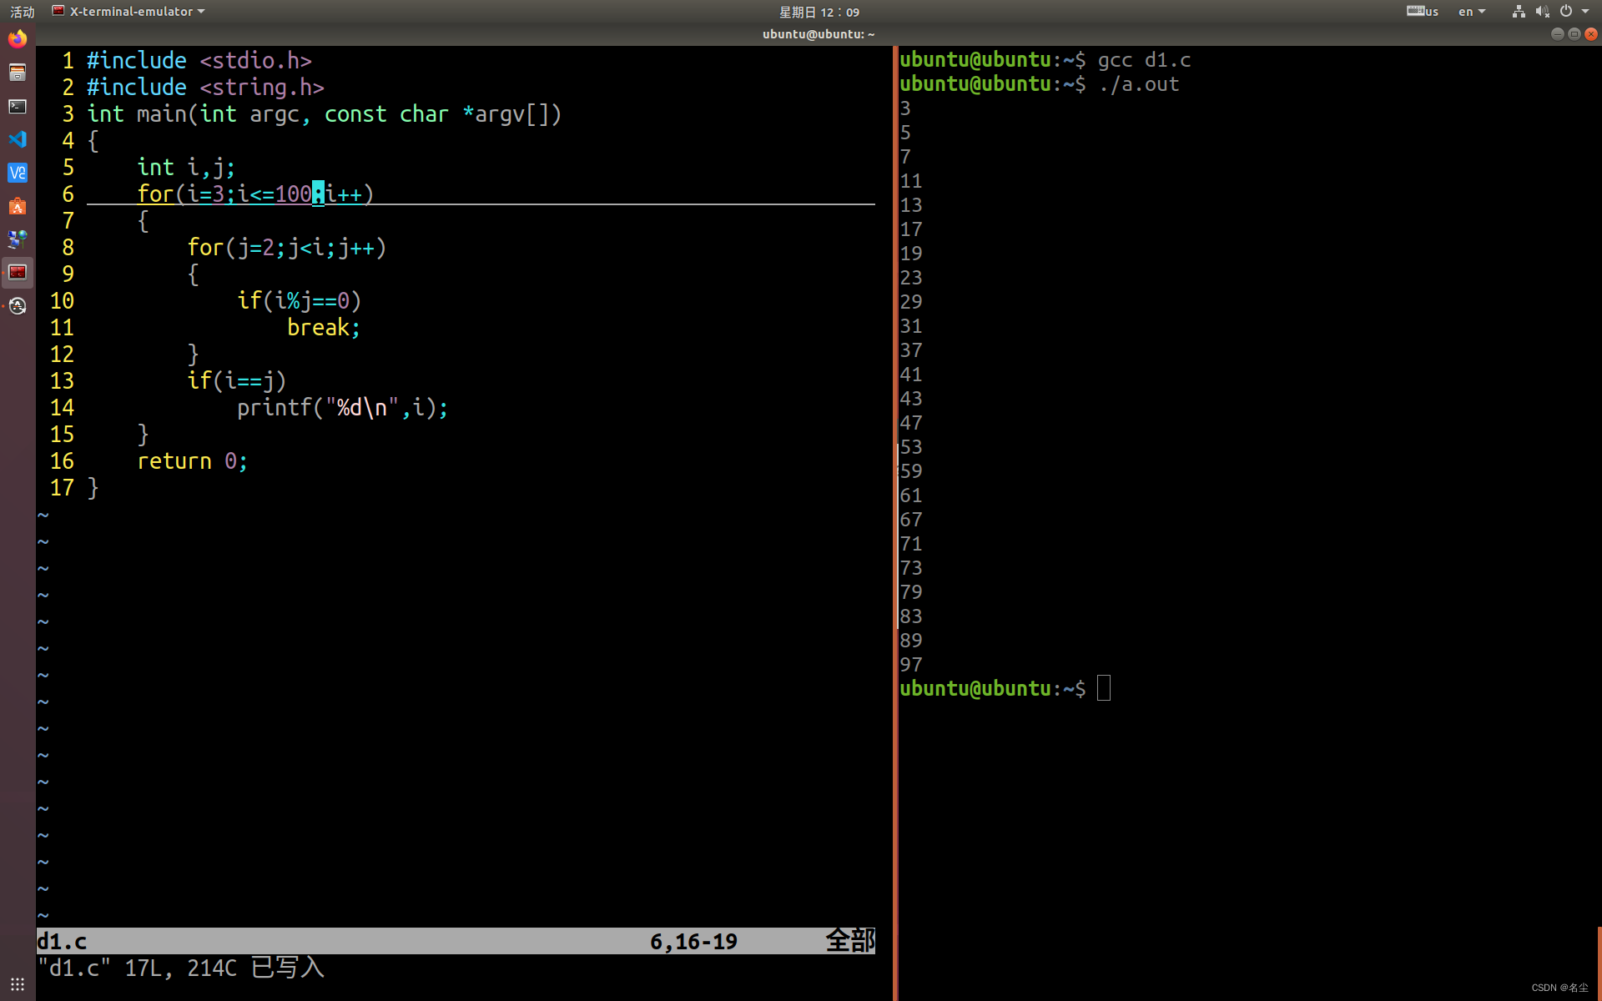
Task: Open the clock and calendar menu
Action: (x=819, y=12)
